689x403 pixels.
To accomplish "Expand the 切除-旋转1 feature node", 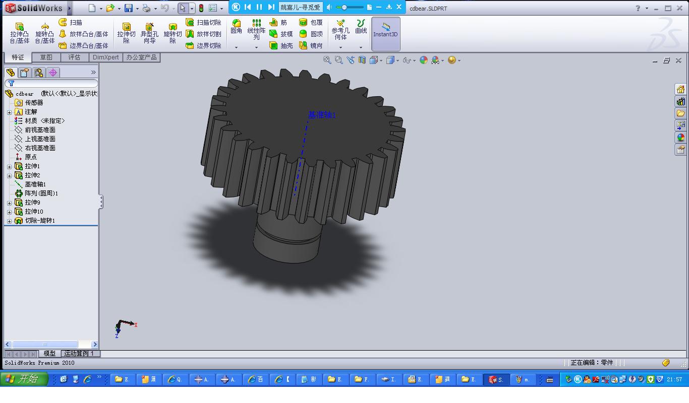I will [x=9, y=221].
